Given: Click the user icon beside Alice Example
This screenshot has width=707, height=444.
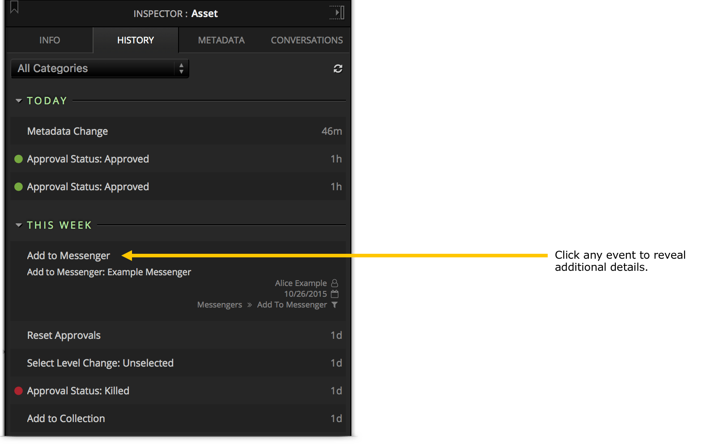Looking at the screenshot, I should pyautogui.click(x=335, y=283).
